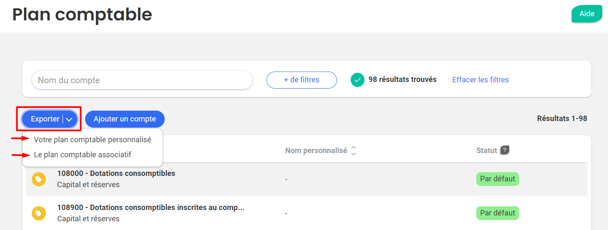
Task: Open the Aide help button
Action: click(586, 14)
